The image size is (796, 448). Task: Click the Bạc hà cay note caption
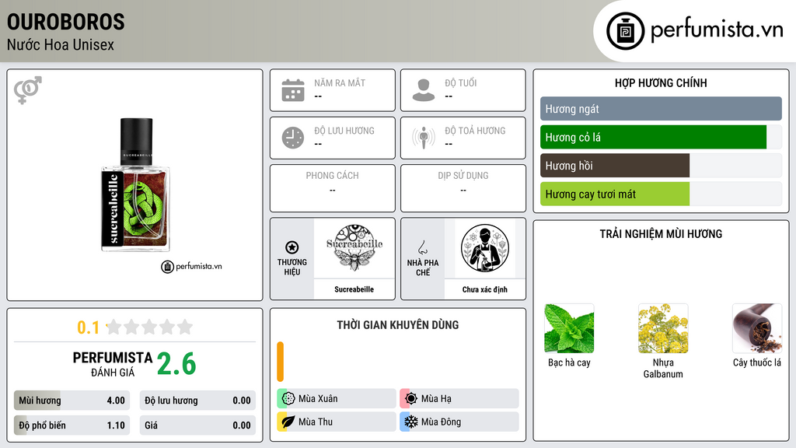569,362
